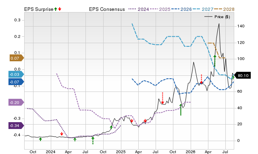This screenshot has height=154, width=258.
Task: Click the red dashed arrow in August 2025
Action: click(162, 98)
